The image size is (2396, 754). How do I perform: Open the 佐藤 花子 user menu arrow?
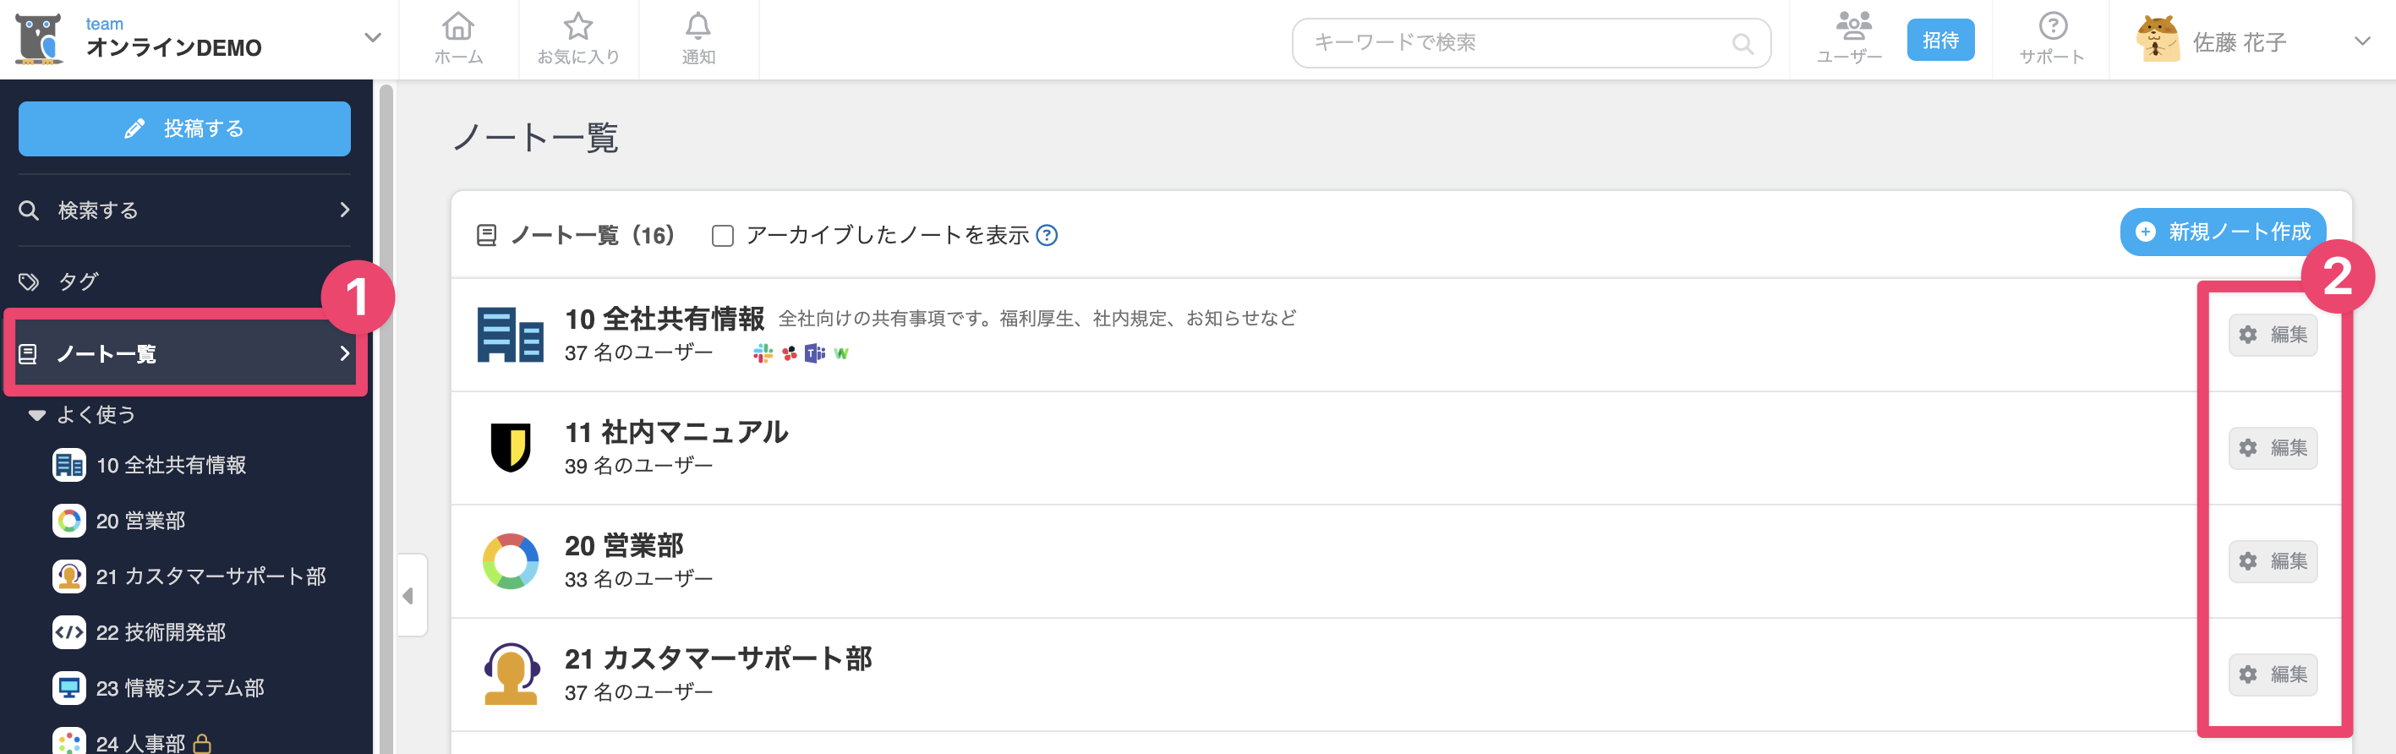2361,41
